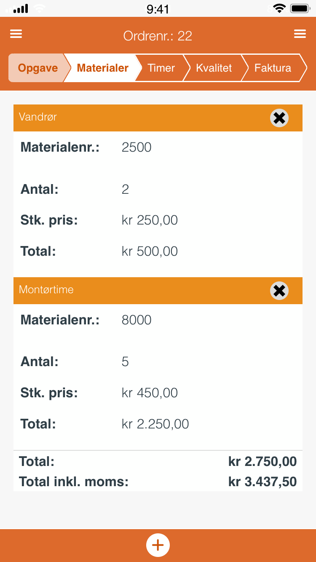This screenshot has height=562, width=316.
Task: Open the right hamburger menu
Action: 300,34
